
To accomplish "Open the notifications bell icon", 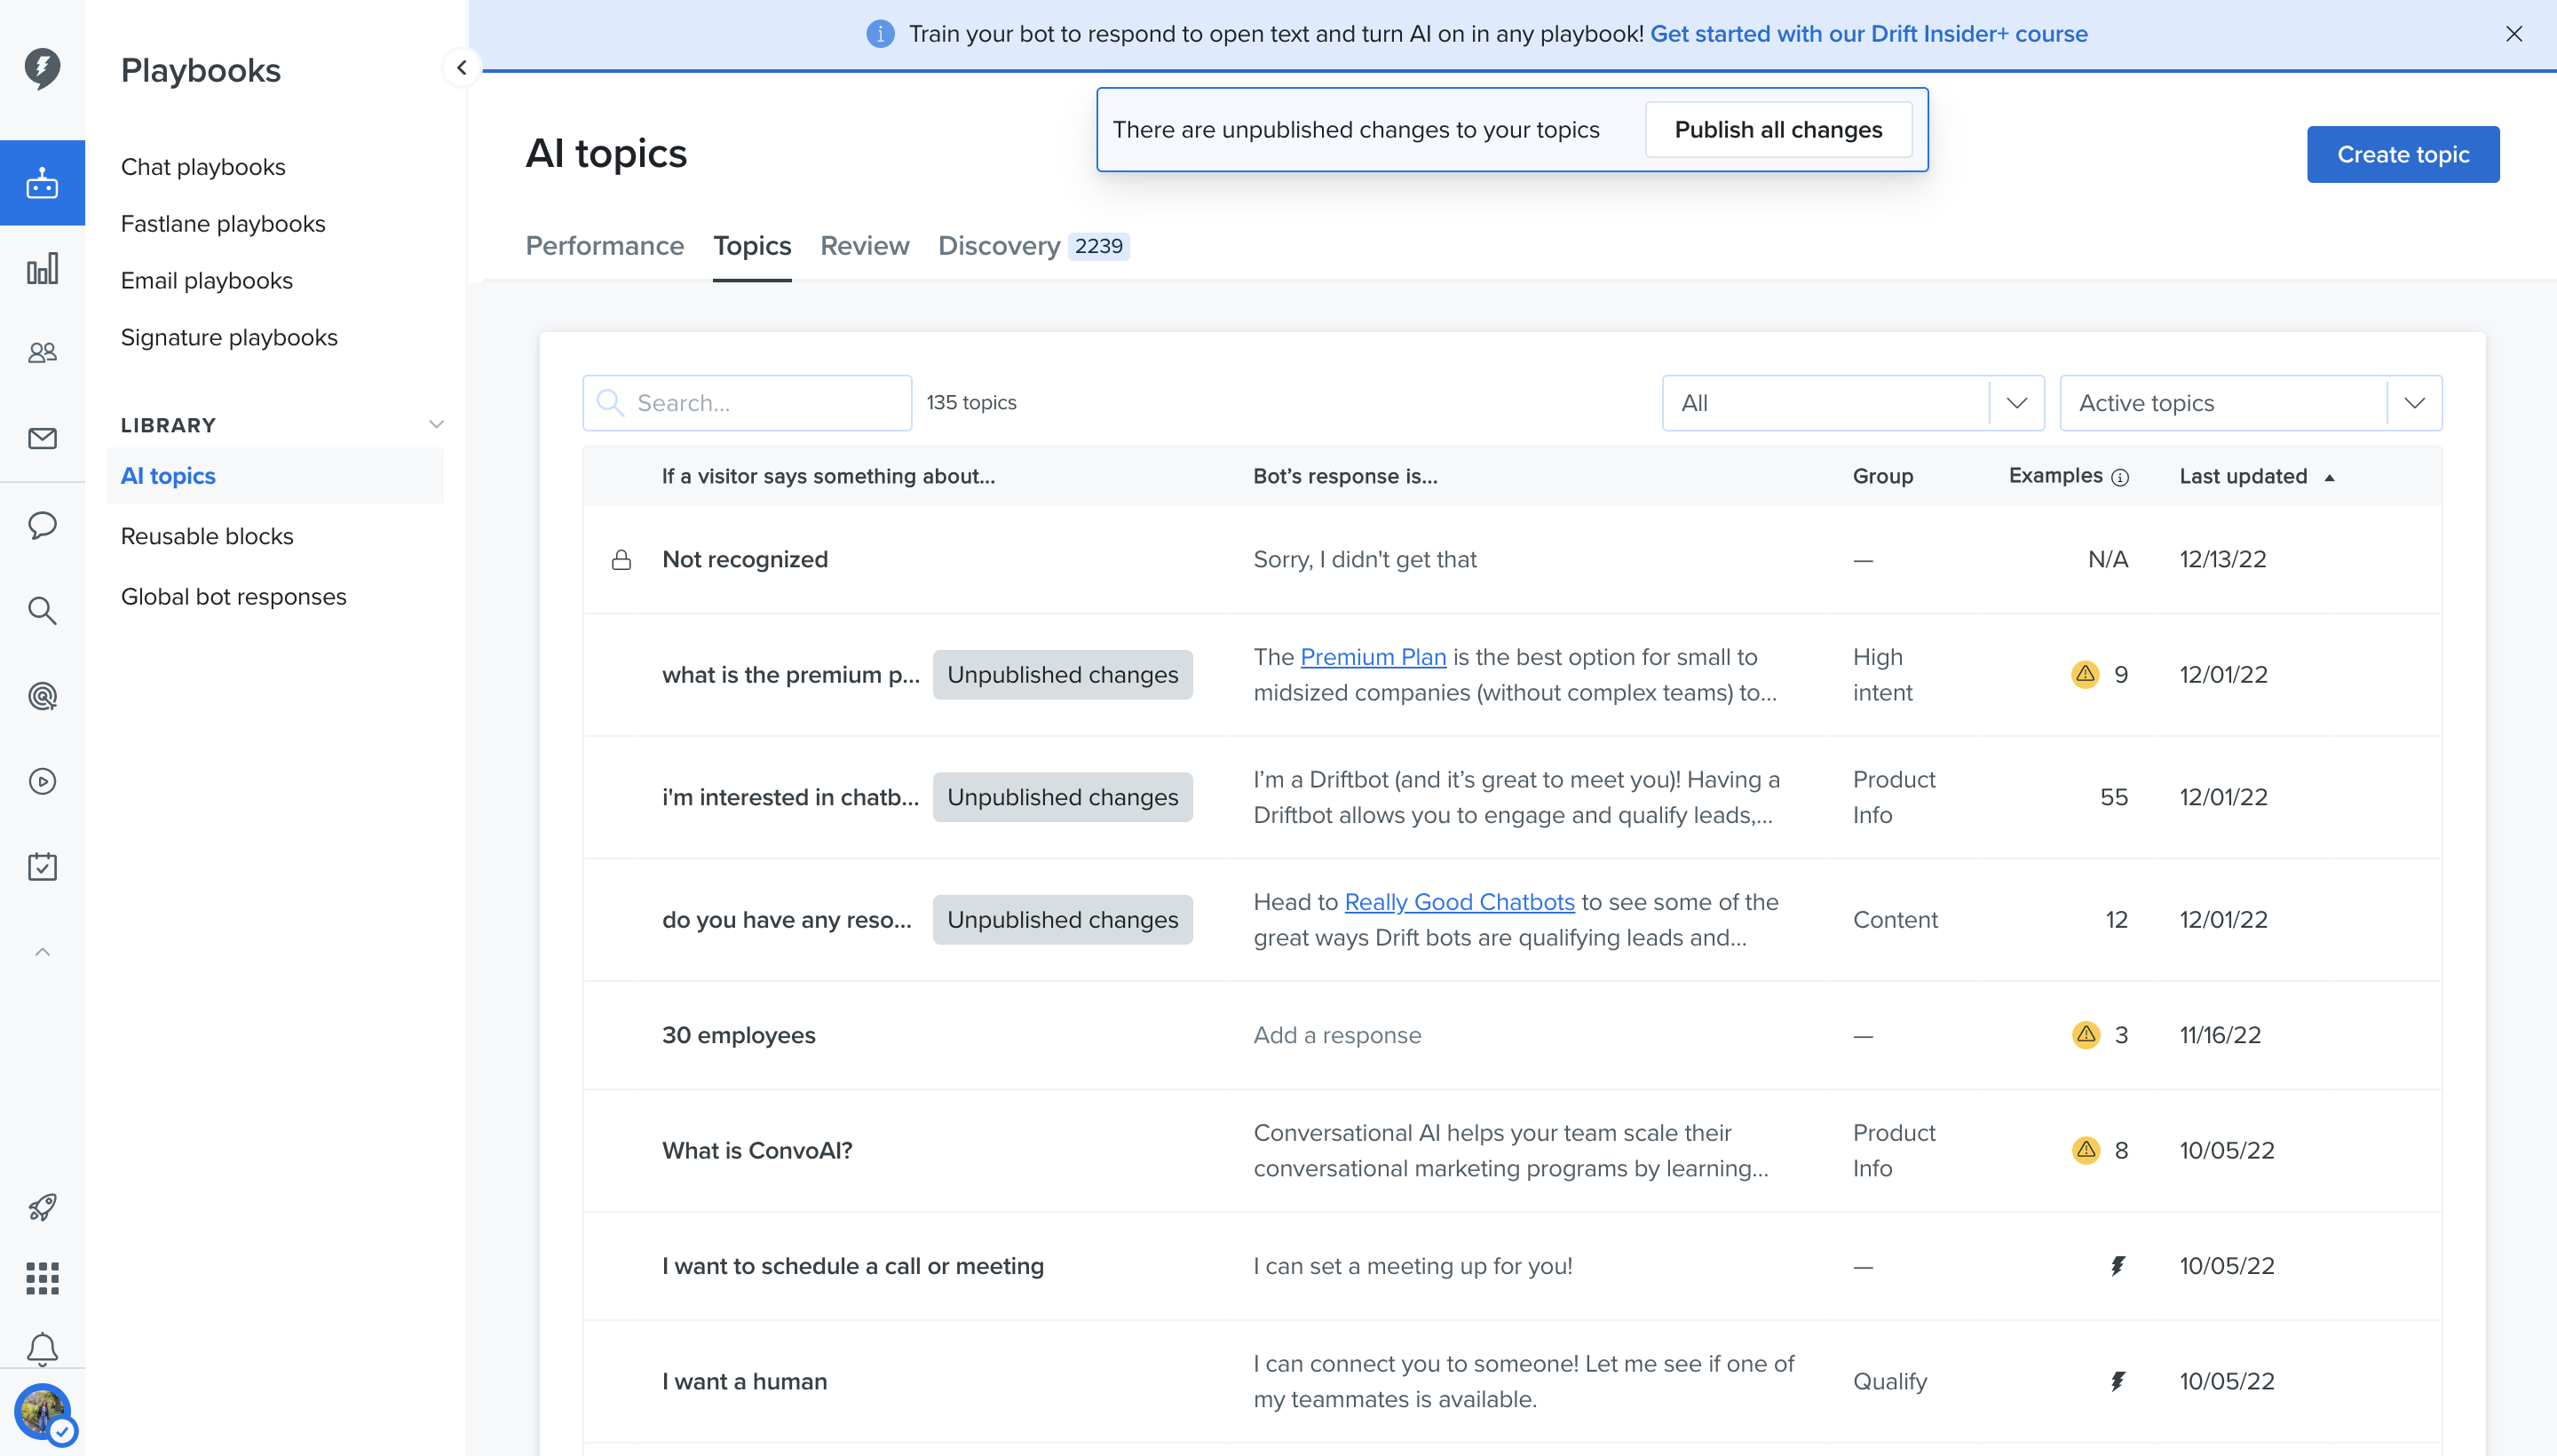I will point(42,1349).
